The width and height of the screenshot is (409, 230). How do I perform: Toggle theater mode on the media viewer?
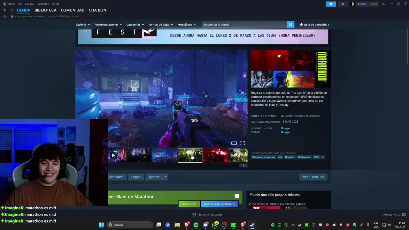point(234,143)
